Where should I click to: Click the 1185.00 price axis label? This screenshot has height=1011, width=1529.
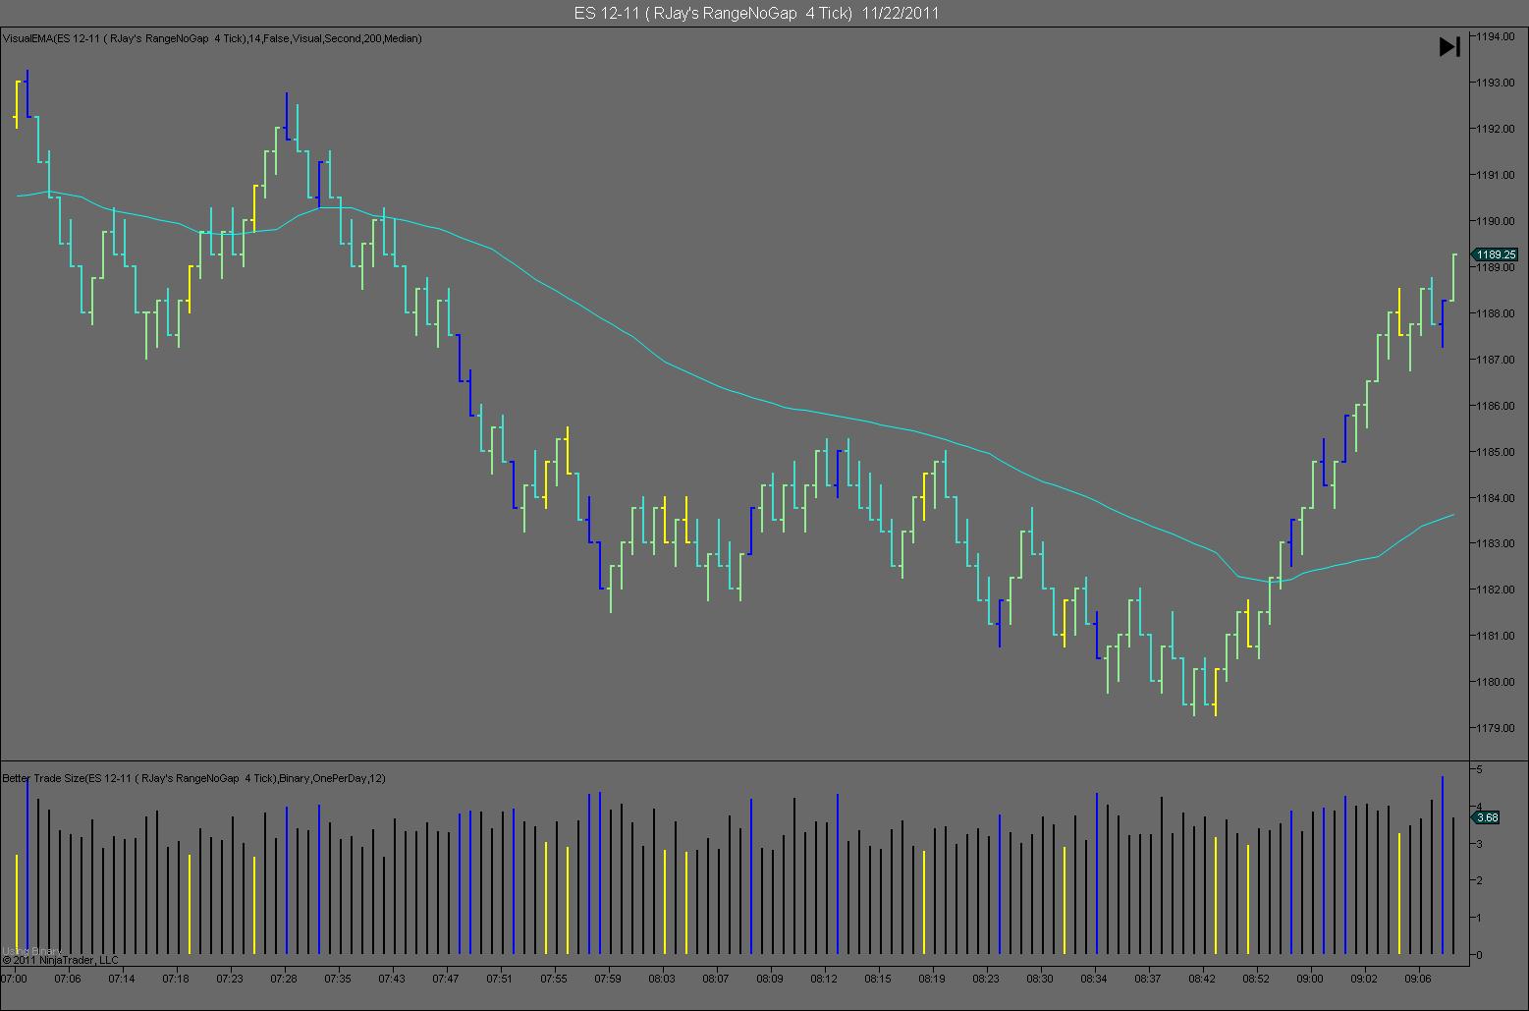(x=1495, y=452)
